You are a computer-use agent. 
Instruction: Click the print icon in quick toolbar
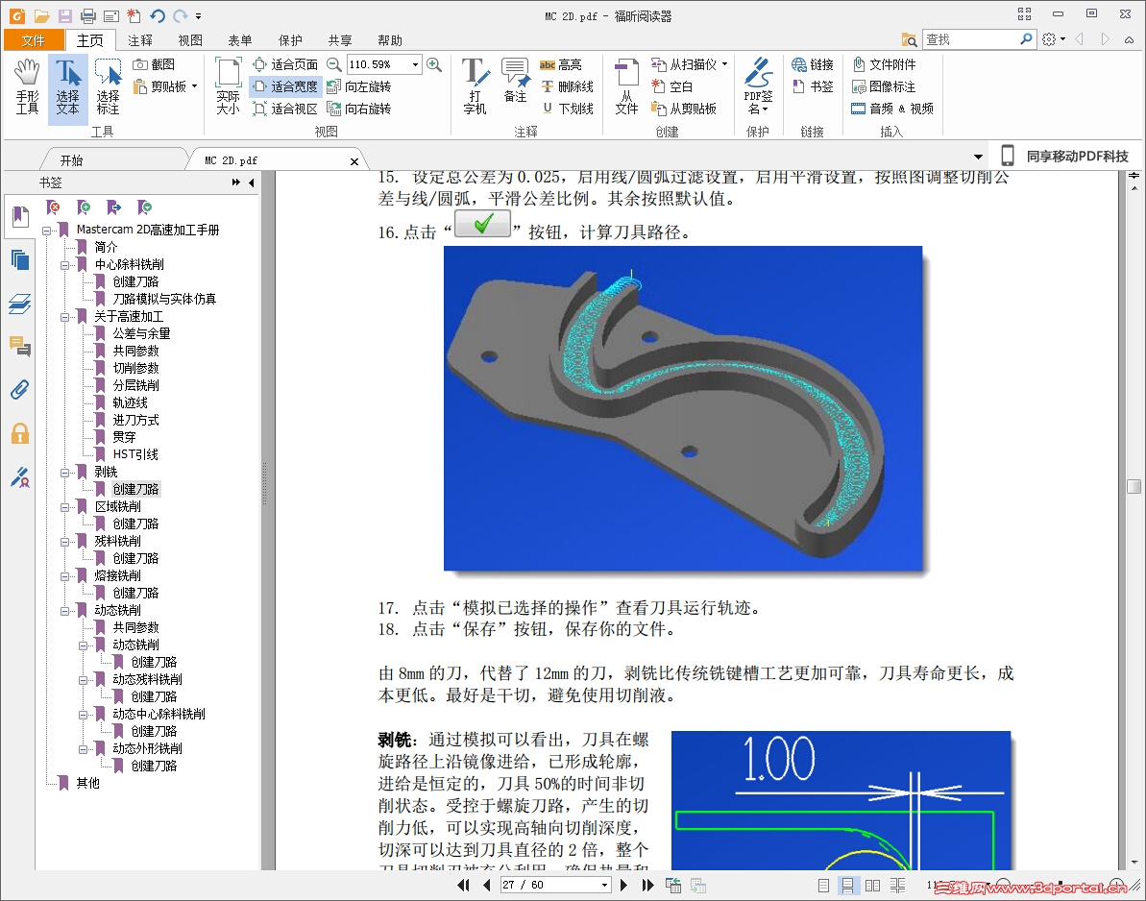pyautogui.click(x=87, y=15)
